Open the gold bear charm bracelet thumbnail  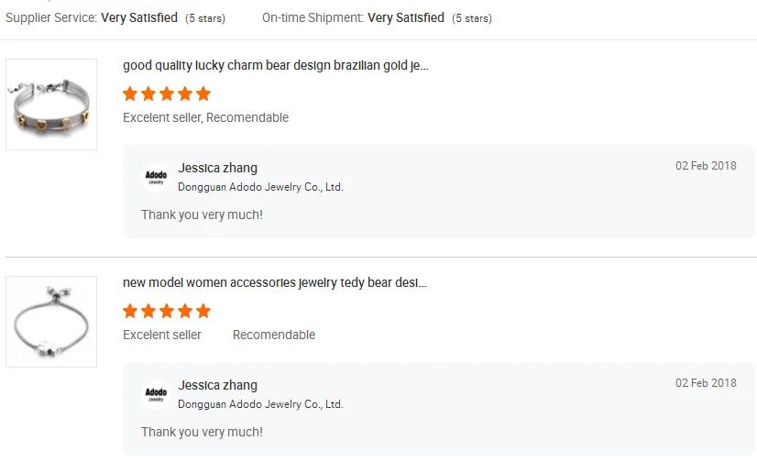[51, 104]
